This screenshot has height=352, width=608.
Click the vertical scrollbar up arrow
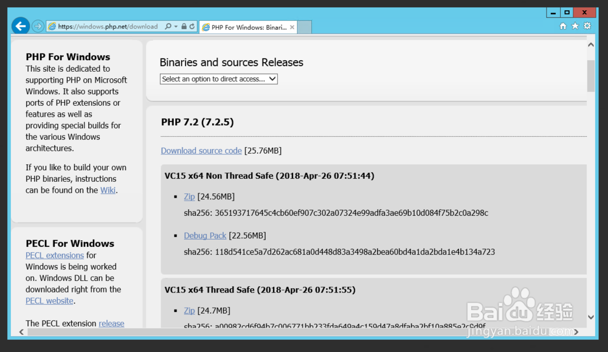pyautogui.click(x=591, y=44)
